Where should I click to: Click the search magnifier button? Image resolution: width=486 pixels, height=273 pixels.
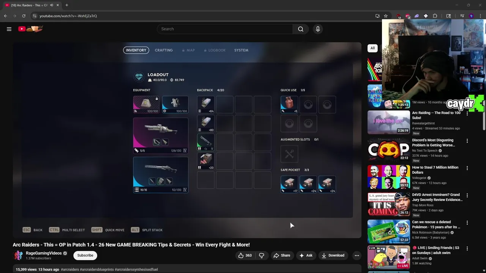coord(300,29)
